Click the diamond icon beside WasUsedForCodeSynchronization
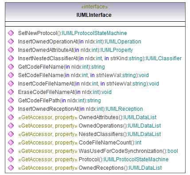The image size is (190, 175). pyautogui.click(x=11, y=151)
